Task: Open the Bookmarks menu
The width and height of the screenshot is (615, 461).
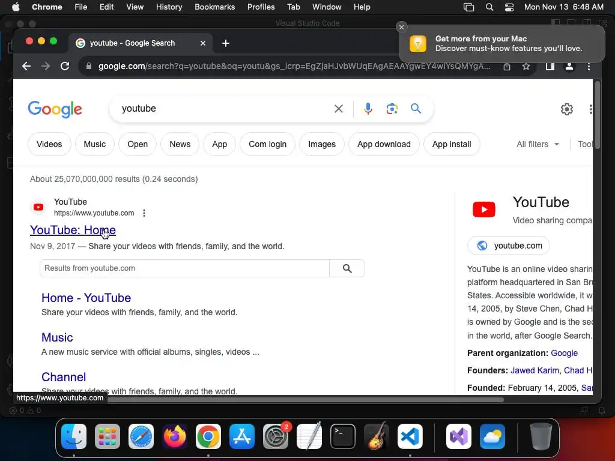Action: click(x=214, y=7)
